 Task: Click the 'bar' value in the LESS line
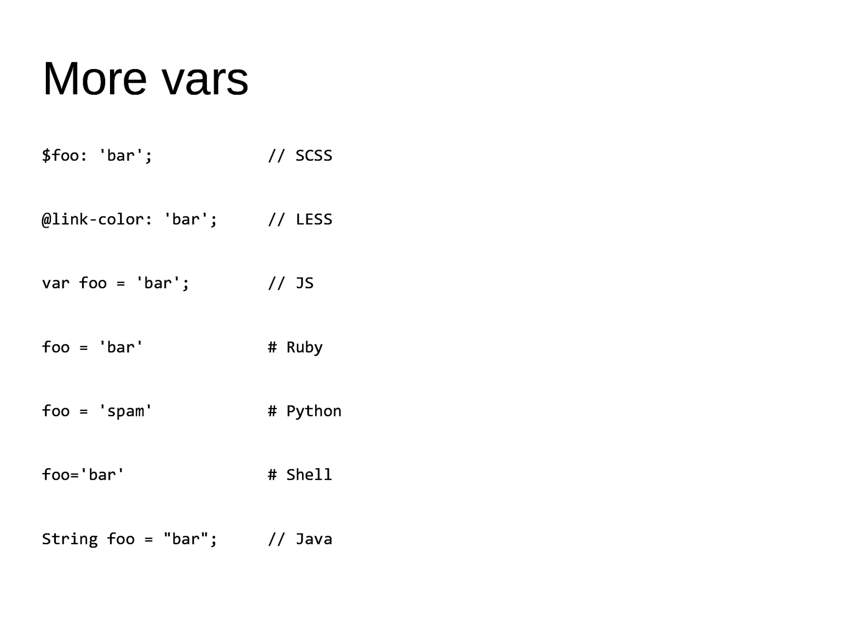pyautogui.click(x=186, y=220)
